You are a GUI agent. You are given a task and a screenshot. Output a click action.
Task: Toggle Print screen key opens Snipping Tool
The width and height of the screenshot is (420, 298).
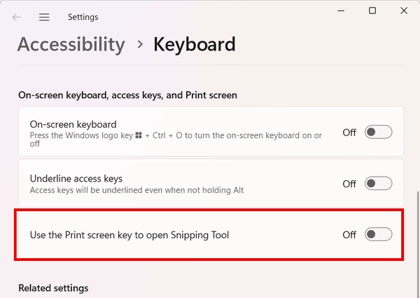coord(379,235)
